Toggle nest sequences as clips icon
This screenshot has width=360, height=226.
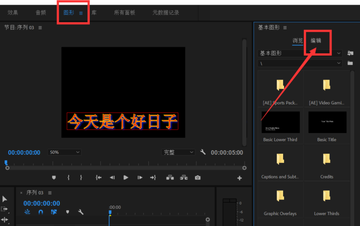coord(27,212)
